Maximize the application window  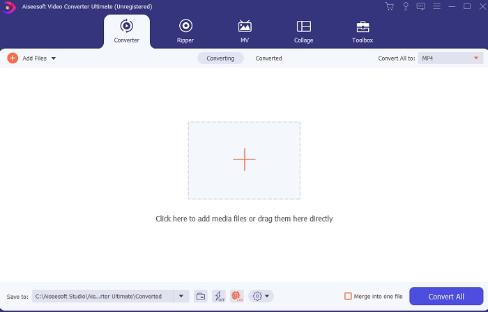(467, 6)
